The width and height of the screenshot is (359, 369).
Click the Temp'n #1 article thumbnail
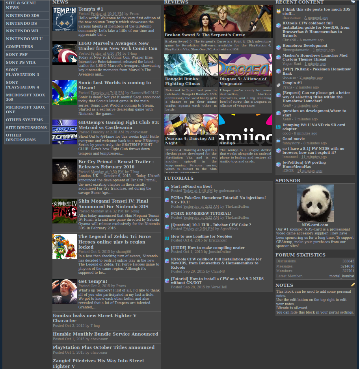[x=65, y=19]
